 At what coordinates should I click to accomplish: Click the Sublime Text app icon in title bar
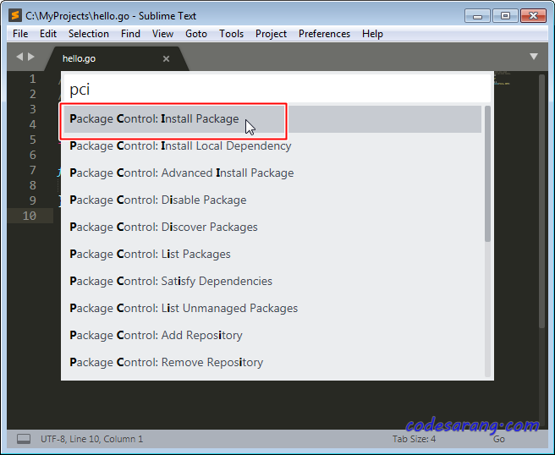tap(15, 16)
